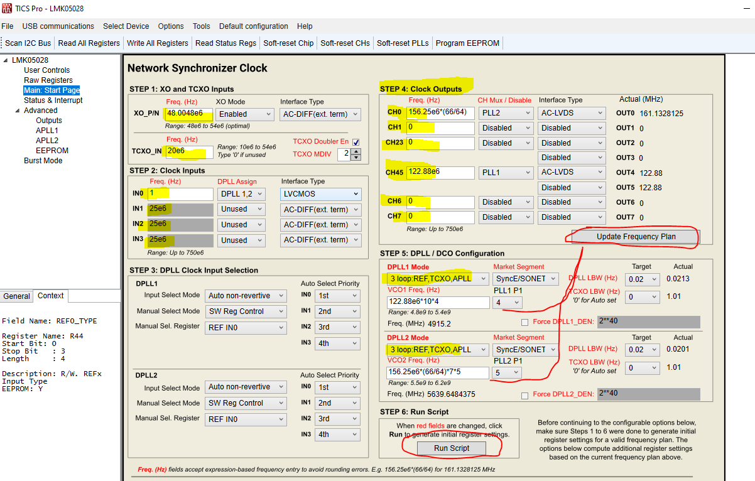The height and width of the screenshot is (481, 755).
Task: Open the Default configuration menu
Action: click(254, 26)
